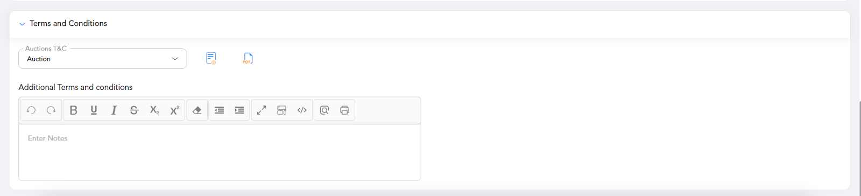The width and height of the screenshot is (861, 196).
Task: Download the T&C as PDF
Action: [248, 58]
